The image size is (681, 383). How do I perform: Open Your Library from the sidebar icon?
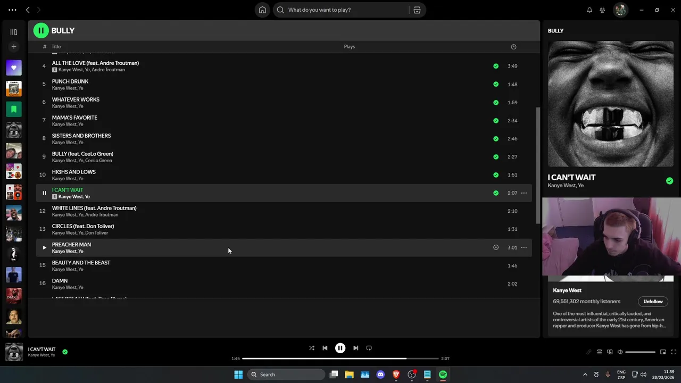pos(14,32)
